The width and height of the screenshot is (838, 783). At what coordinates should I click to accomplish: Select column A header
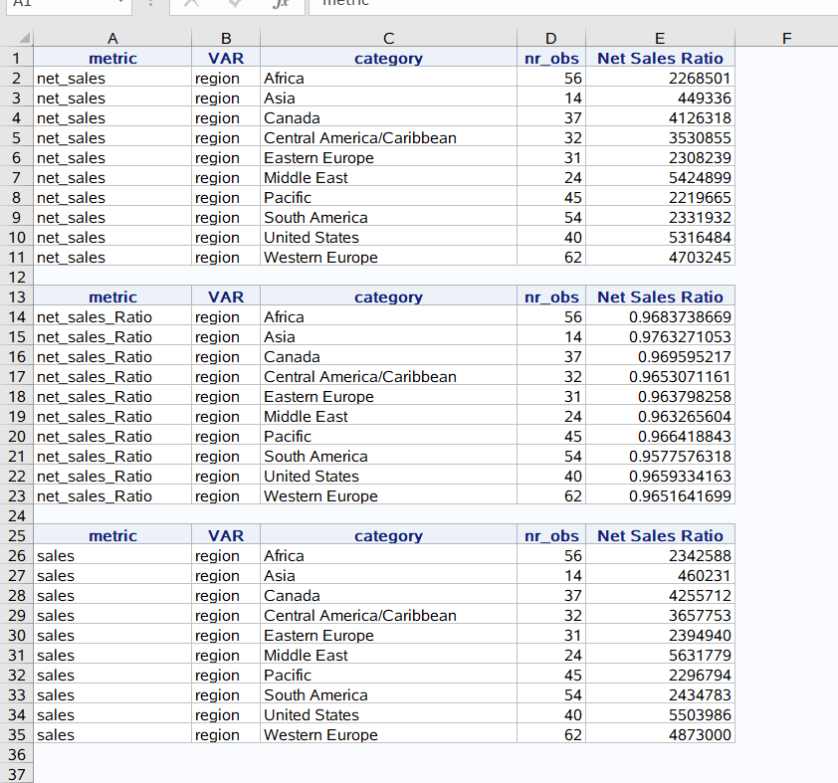[x=112, y=38]
